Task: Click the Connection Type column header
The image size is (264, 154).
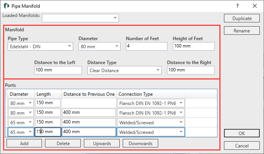Action: pyautogui.click(x=151, y=94)
